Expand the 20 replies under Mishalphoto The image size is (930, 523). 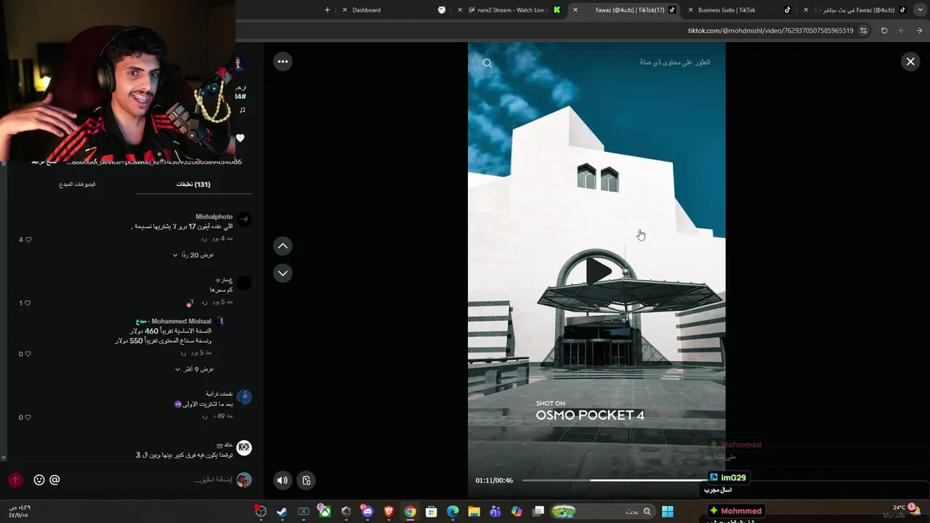[193, 255]
